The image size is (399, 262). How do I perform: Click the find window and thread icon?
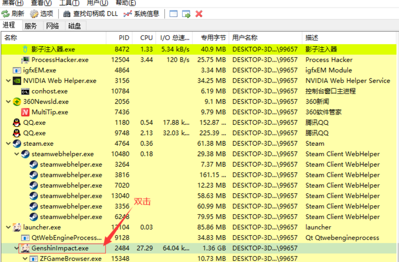point(186,14)
